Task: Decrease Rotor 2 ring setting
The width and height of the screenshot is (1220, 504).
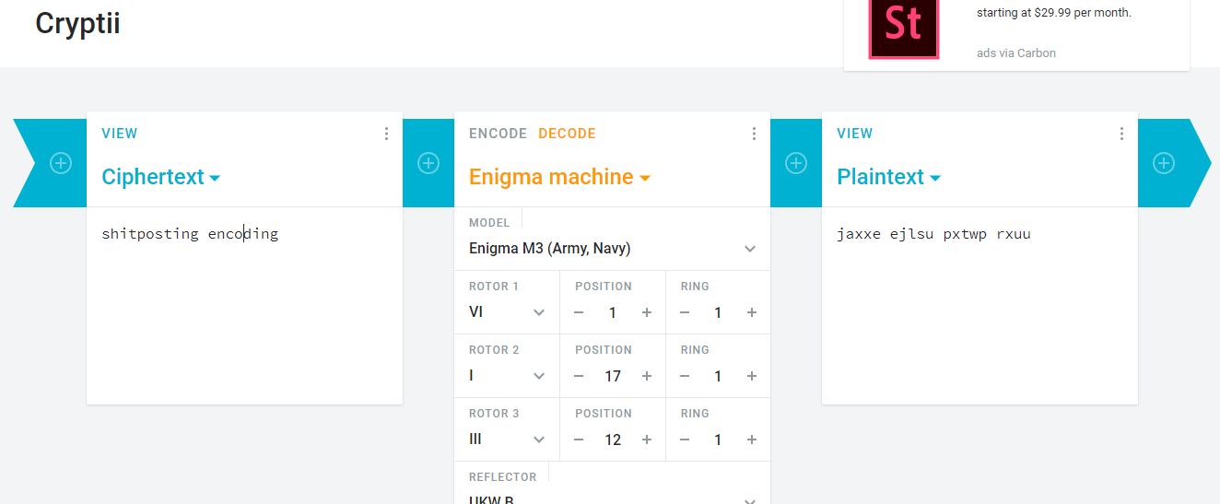Action: tap(684, 376)
